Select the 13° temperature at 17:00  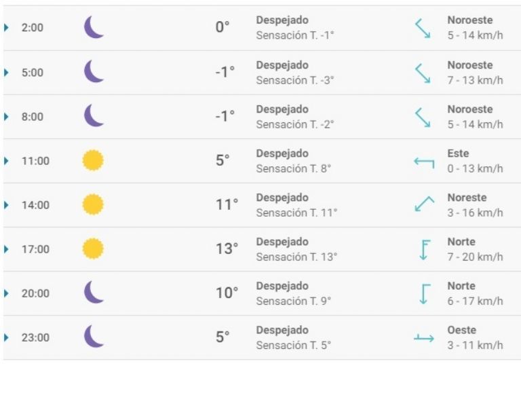click(x=227, y=249)
